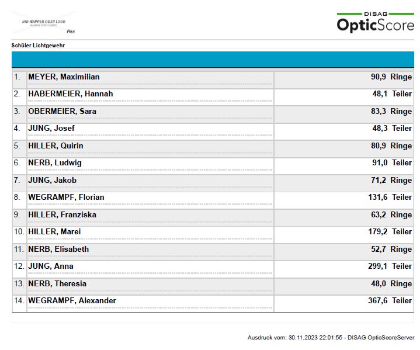
Task: Click the placeholder crest logo image
Action: (44, 23)
